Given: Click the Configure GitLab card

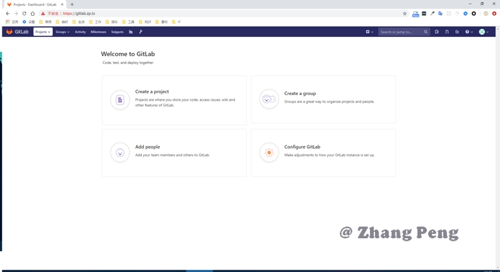Looking at the screenshot, I should click(x=323, y=153).
